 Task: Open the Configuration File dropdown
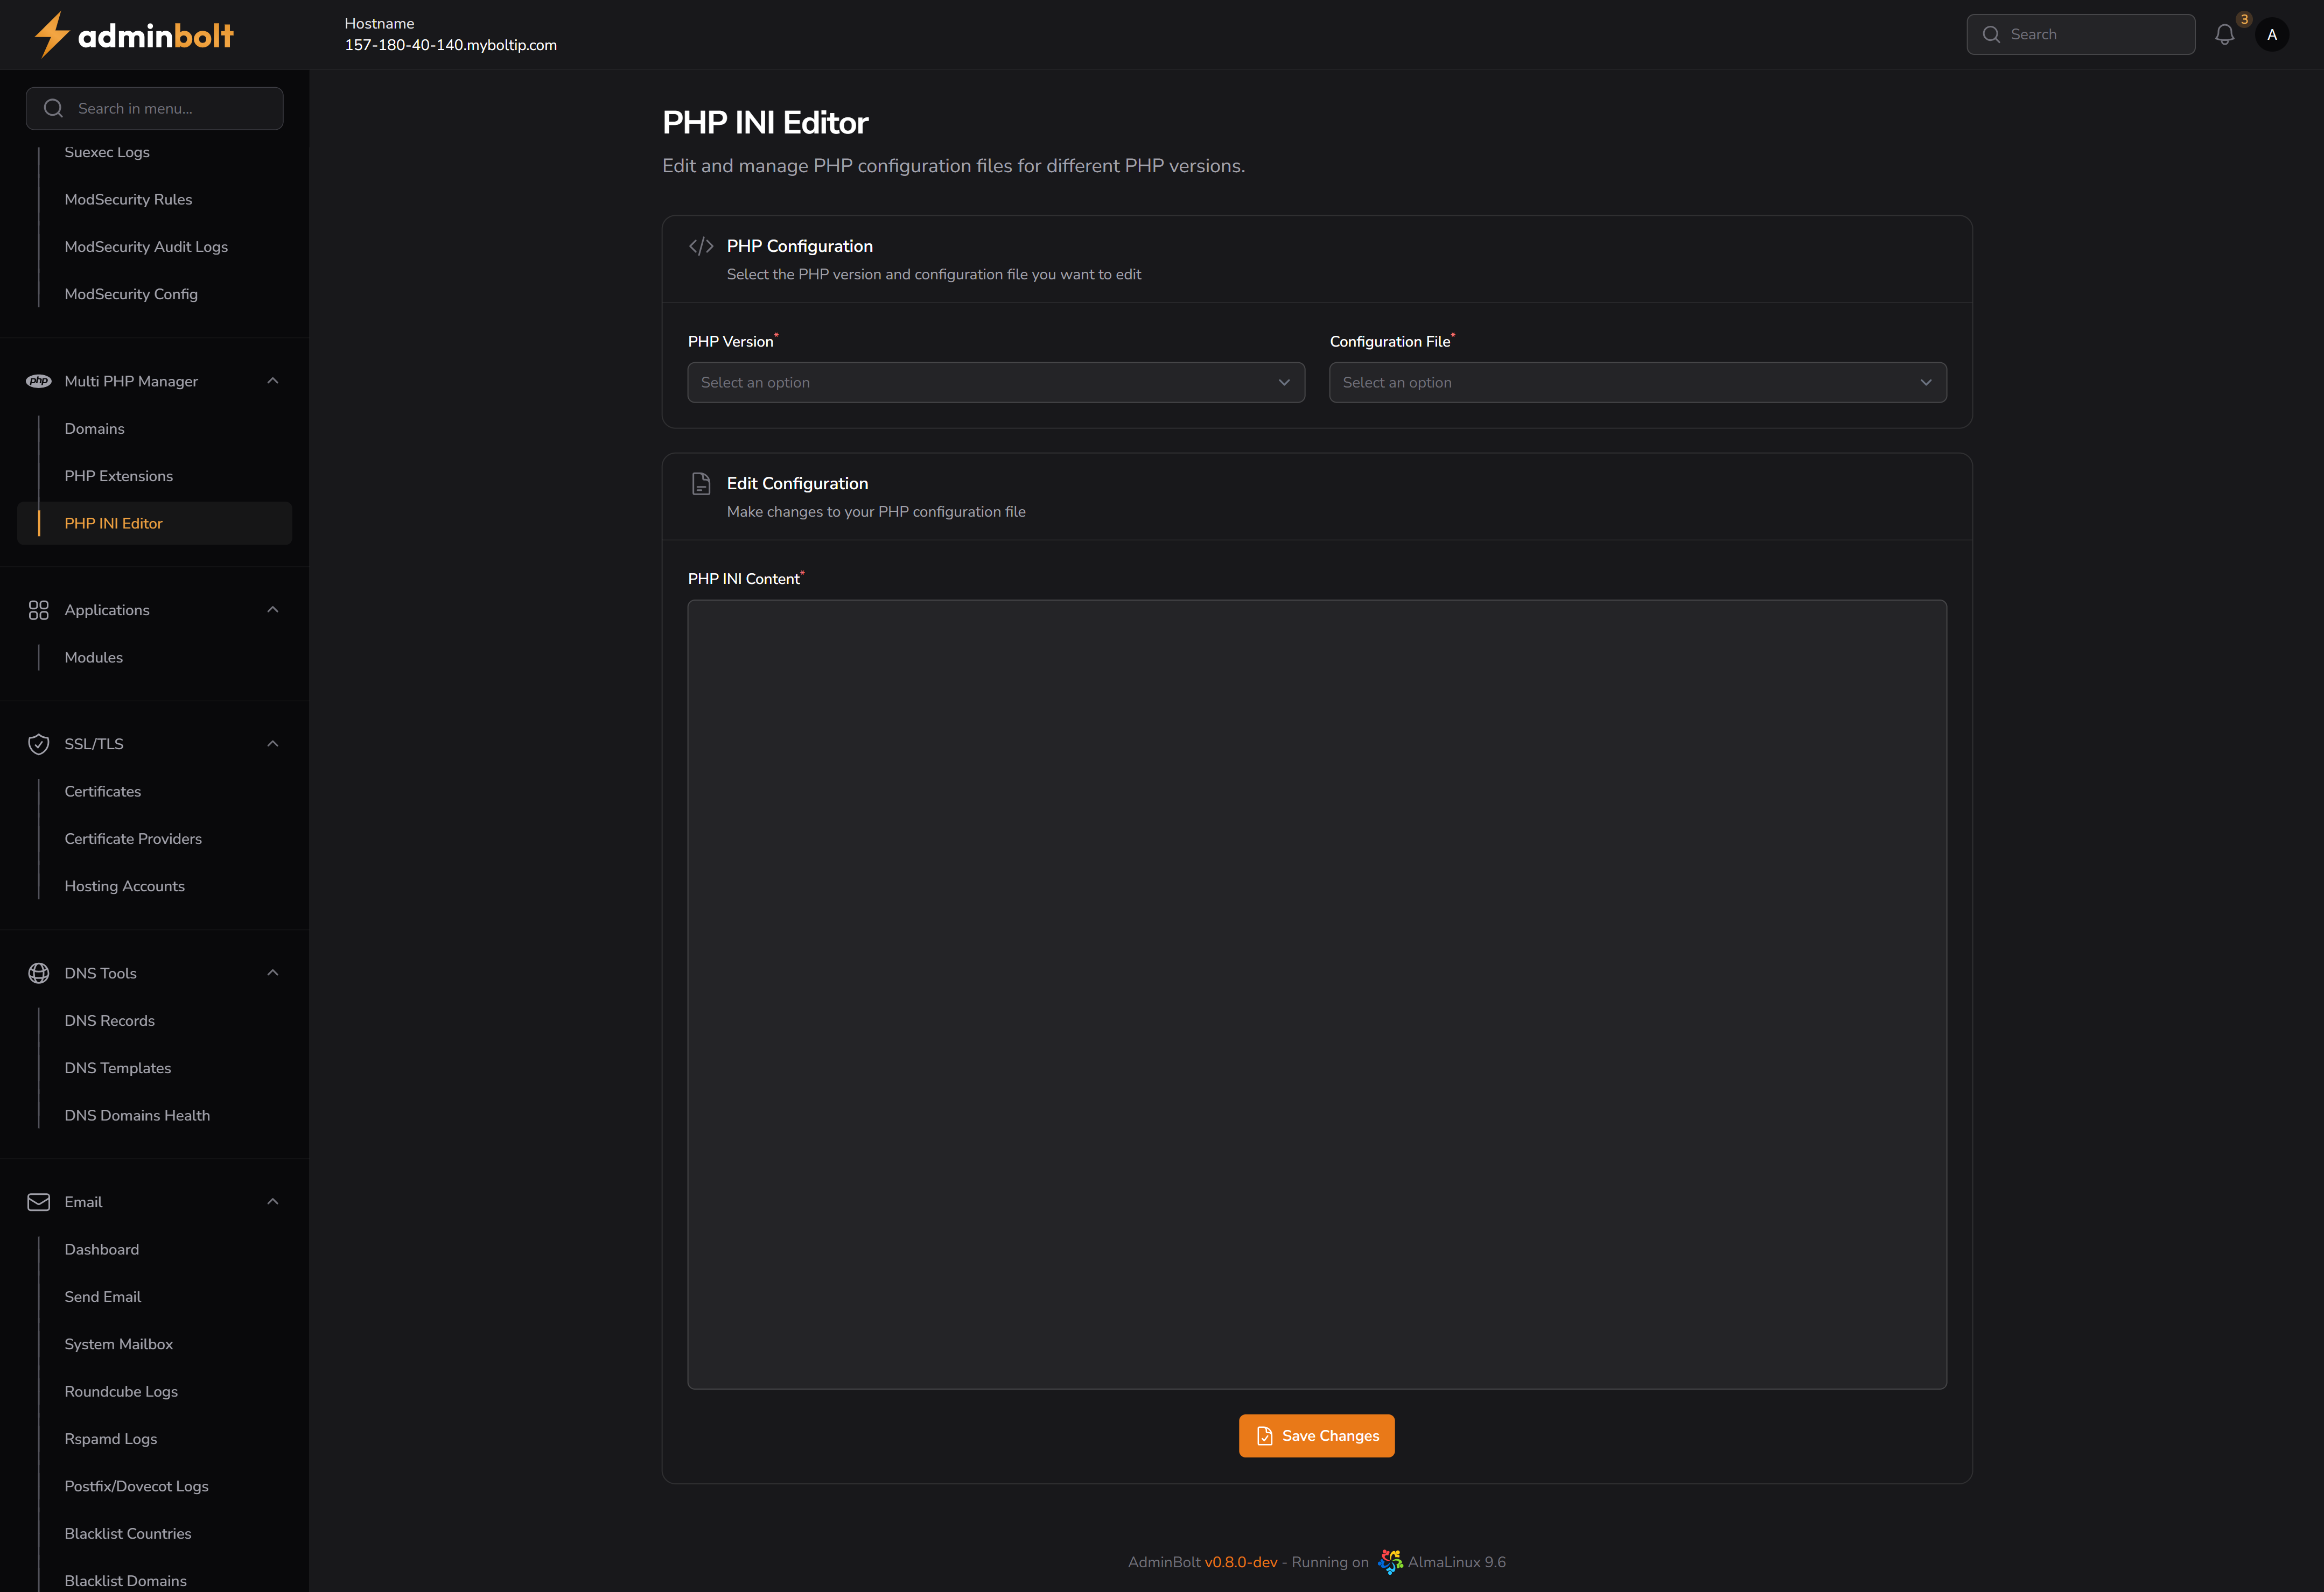point(1637,382)
